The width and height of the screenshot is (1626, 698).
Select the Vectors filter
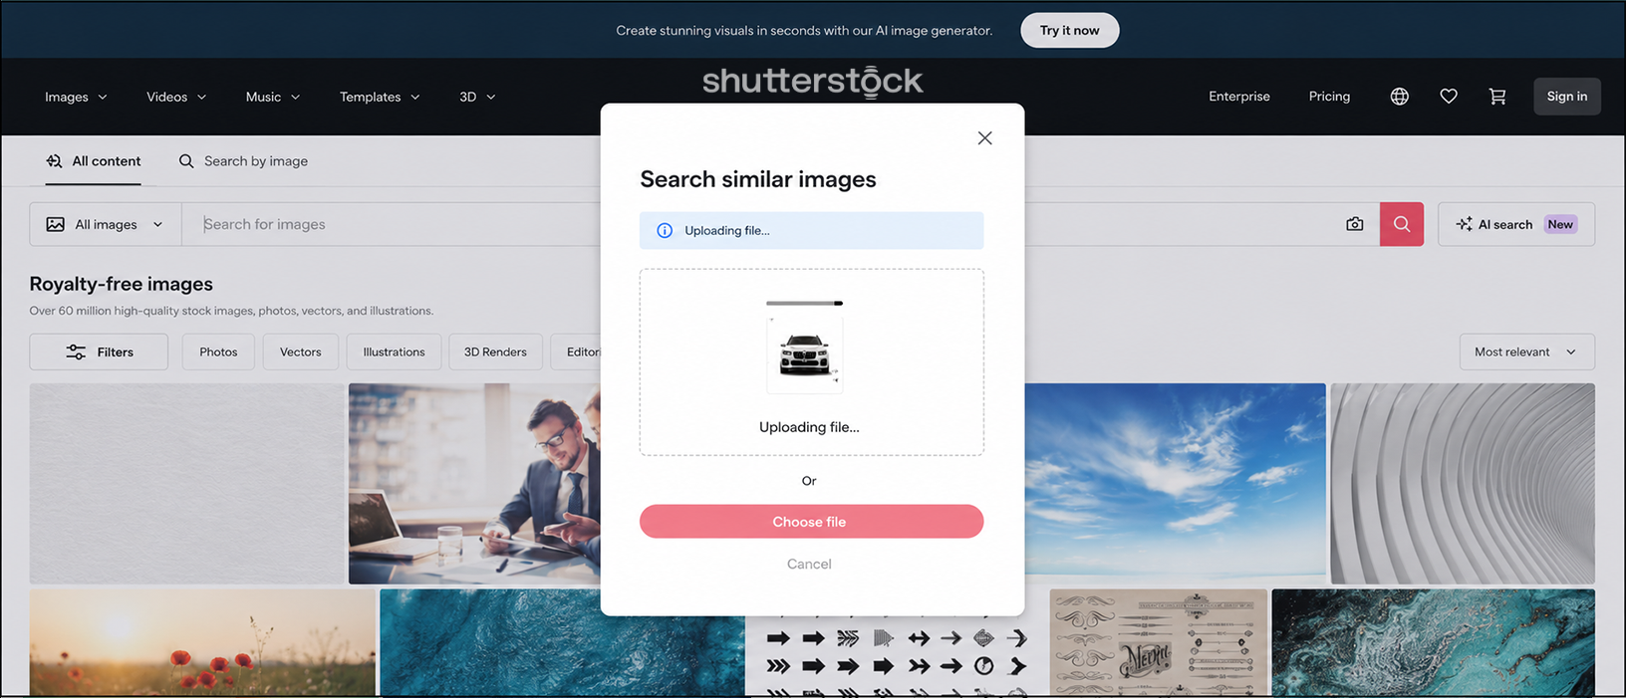(301, 351)
